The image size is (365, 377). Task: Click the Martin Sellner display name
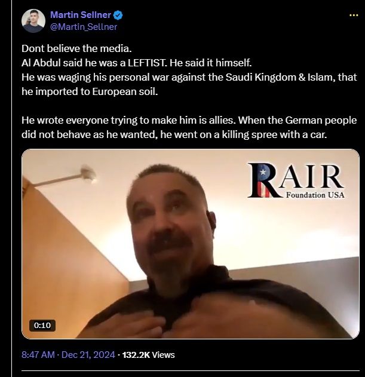coord(81,15)
